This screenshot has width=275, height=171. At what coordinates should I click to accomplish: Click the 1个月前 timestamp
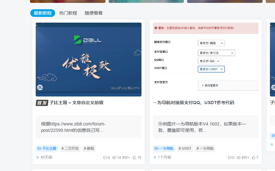(x=164, y=157)
